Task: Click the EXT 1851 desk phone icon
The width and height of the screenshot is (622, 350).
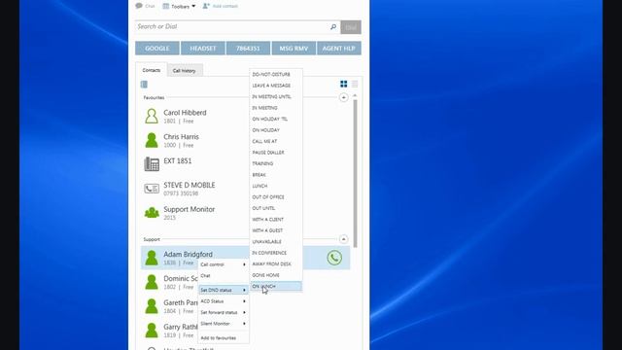Action: pos(152,164)
